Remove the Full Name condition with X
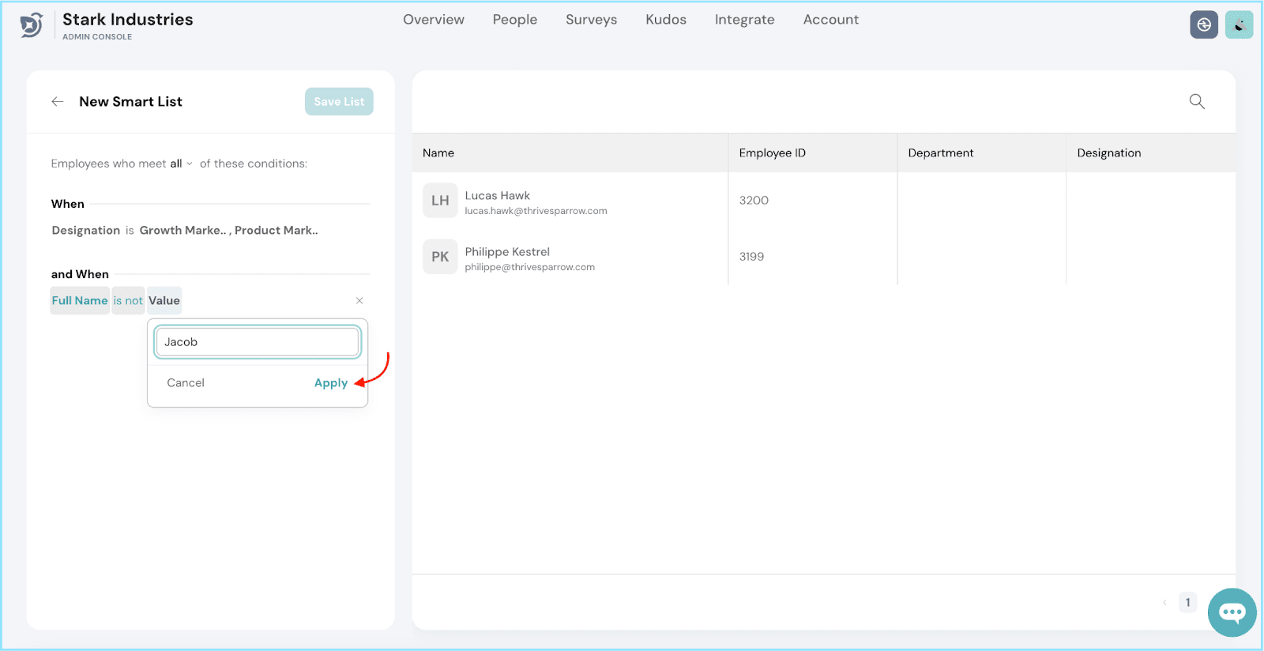Screen dimensions: 1264x651 (x=359, y=301)
